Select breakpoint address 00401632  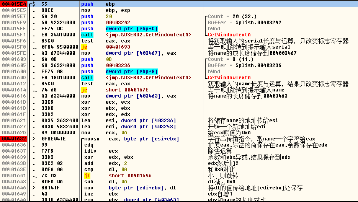click(x=14, y=139)
